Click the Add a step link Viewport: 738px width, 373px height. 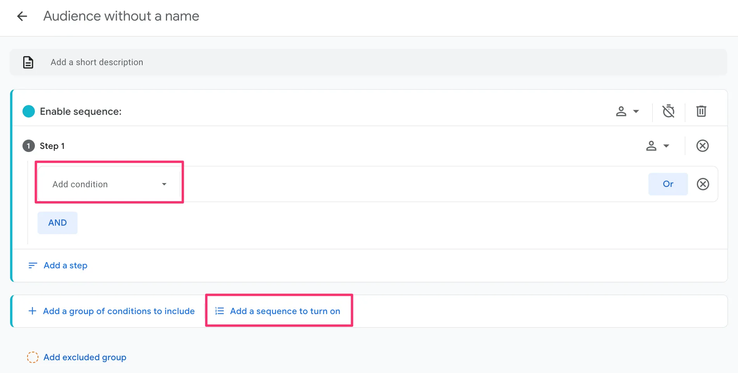(66, 266)
